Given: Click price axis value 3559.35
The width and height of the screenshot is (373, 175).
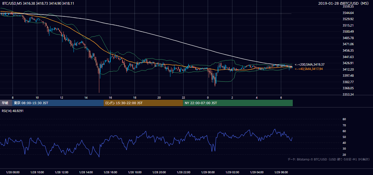Looking at the screenshot, I should [348, 6].
